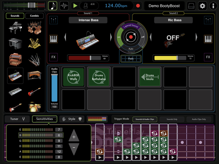Select the brass horns instrument icon
The height and width of the screenshot is (164, 219).
[x=35, y=43]
